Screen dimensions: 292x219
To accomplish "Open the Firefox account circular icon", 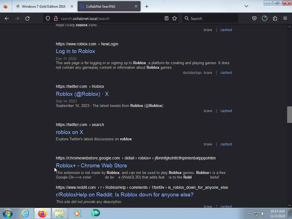I will point(265,19).
